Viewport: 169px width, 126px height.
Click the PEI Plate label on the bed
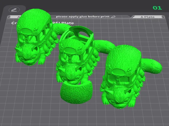(x=63, y=23)
